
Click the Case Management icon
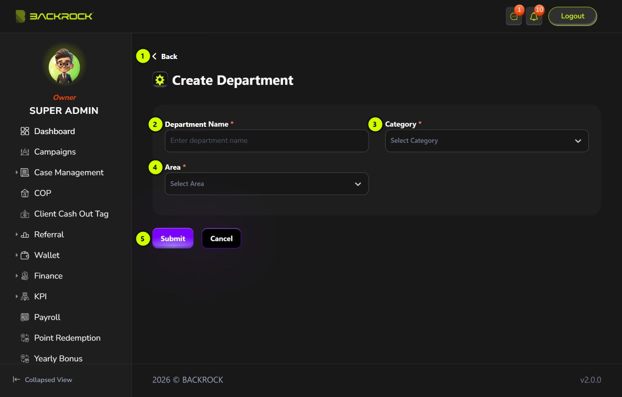click(x=25, y=173)
